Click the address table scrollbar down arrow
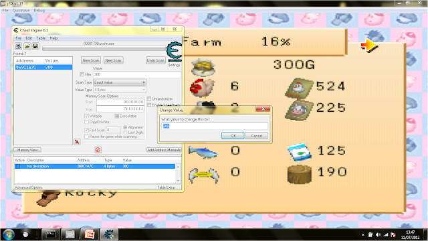The image size is (428, 241). coord(179,181)
